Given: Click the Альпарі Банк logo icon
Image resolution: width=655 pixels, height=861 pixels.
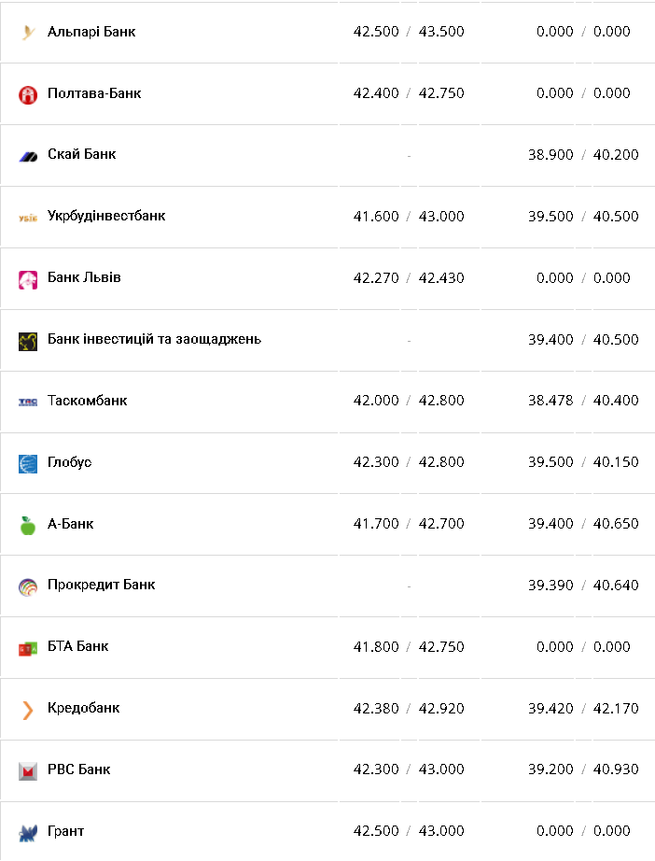Looking at the screenshot, I should point(28,33).
